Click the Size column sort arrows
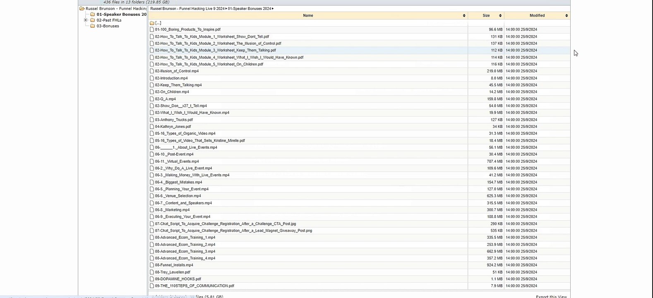The image size is (653, 298). [x=500, y=15]
